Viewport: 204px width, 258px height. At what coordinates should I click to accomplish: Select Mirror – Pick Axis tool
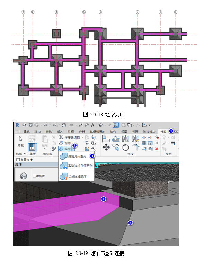point(125,139)
